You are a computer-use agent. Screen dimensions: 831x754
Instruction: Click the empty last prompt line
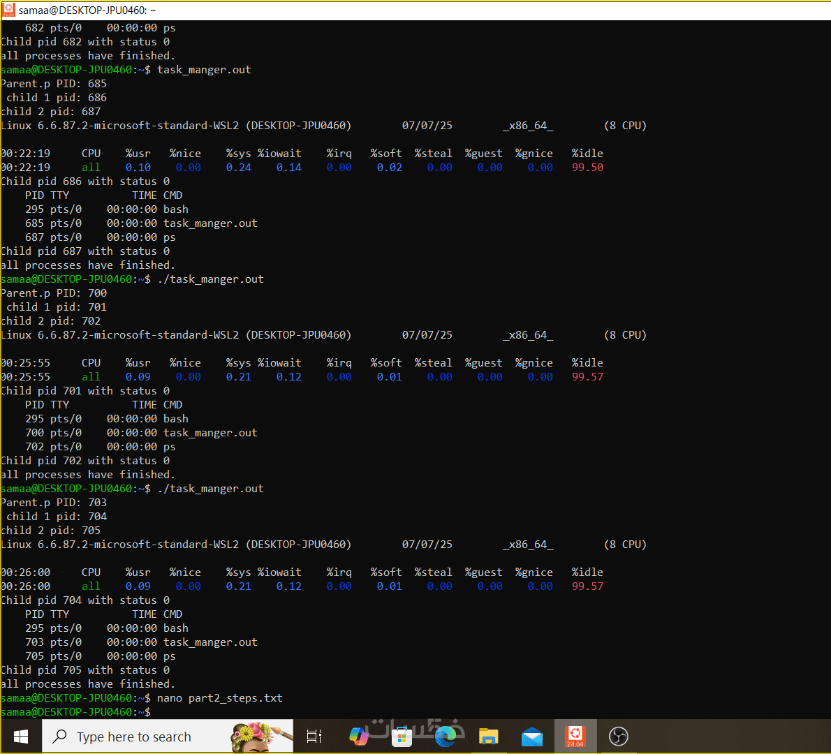76,712
